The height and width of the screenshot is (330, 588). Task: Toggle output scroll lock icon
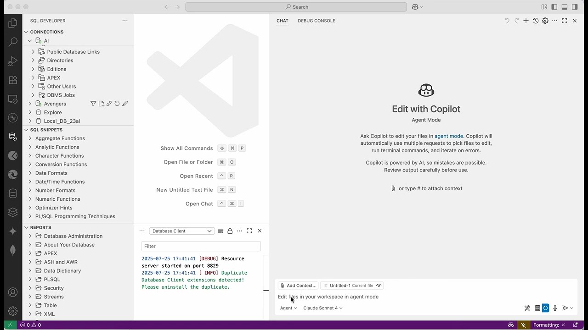[230, 231]
